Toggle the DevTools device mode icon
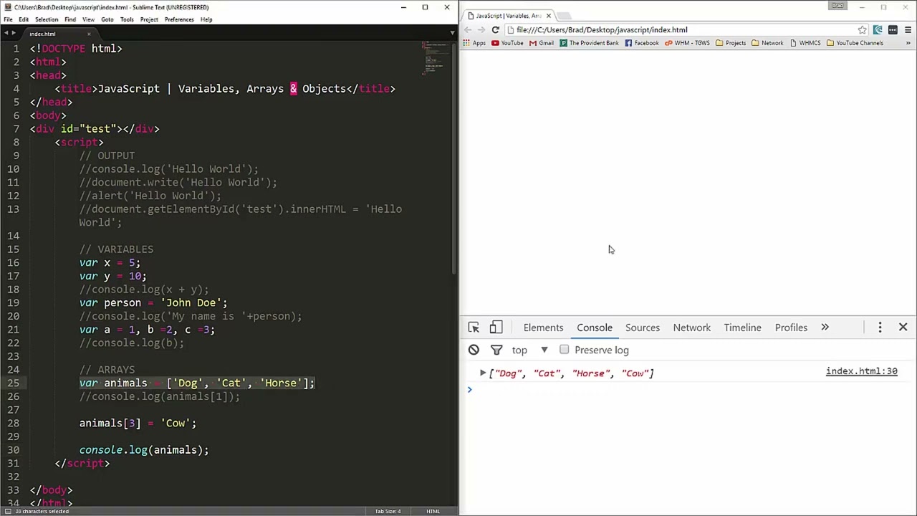 click(x=496, y=328)
